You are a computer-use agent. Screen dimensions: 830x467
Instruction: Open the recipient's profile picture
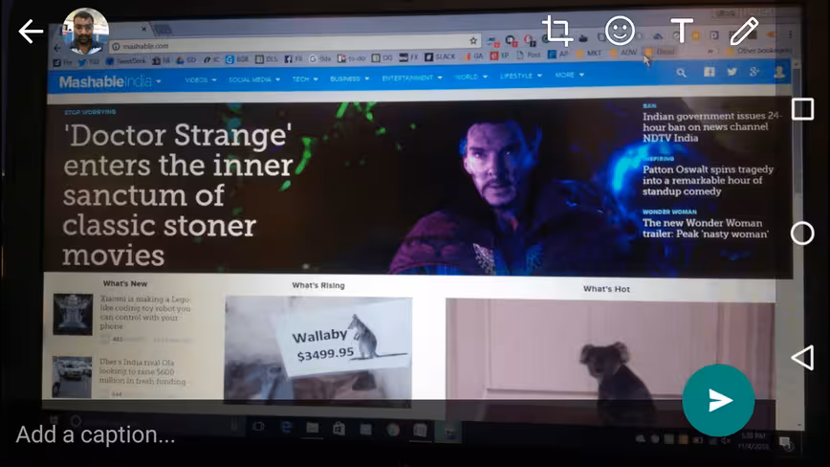coord(86,31)
